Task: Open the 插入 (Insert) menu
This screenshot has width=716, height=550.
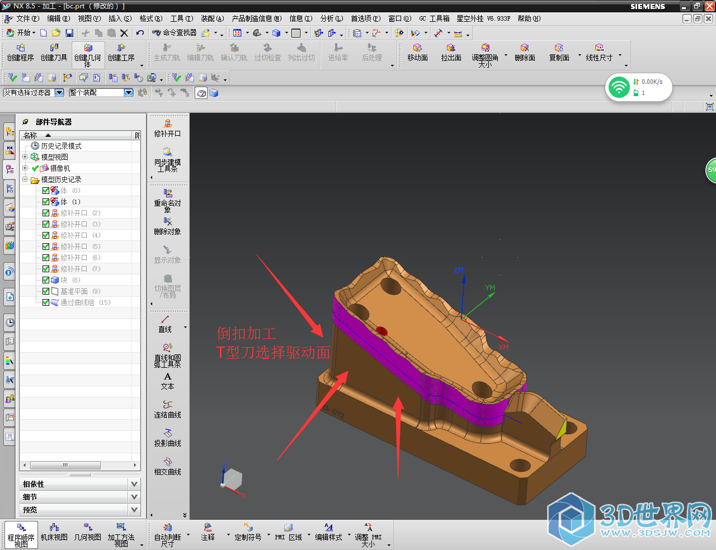Action: pyautogui.click(x=120, y=18)
